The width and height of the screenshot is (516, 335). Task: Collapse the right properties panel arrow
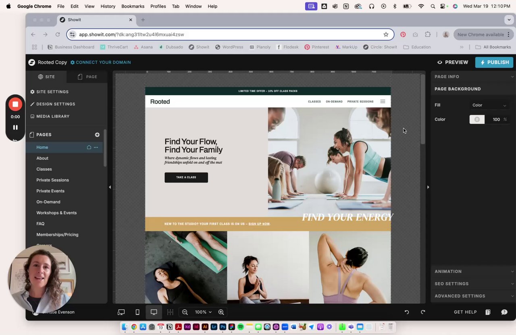coord(428,187)
